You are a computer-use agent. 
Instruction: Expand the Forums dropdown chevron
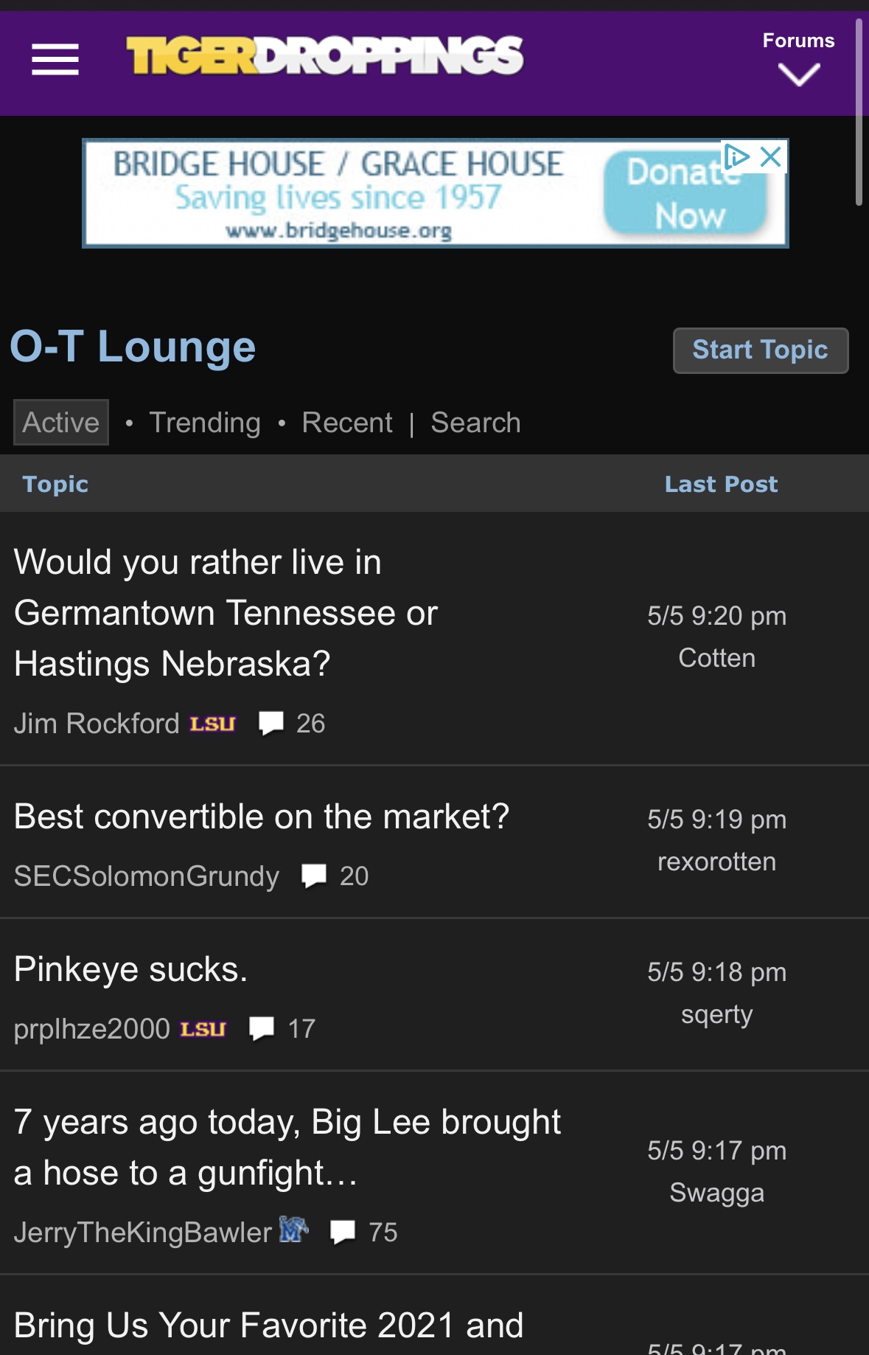(799, 74)
